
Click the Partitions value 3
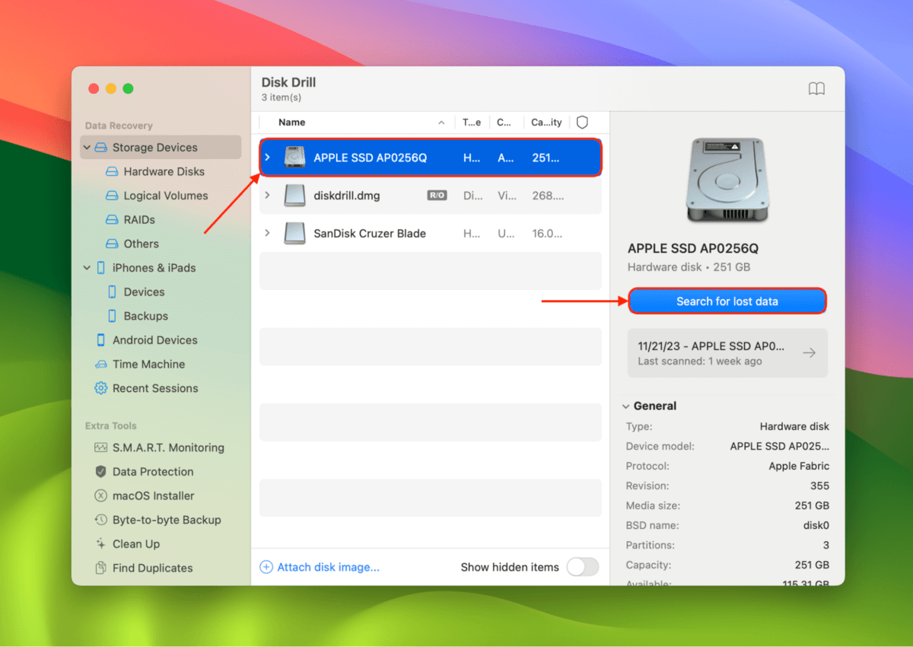(826, 546)
